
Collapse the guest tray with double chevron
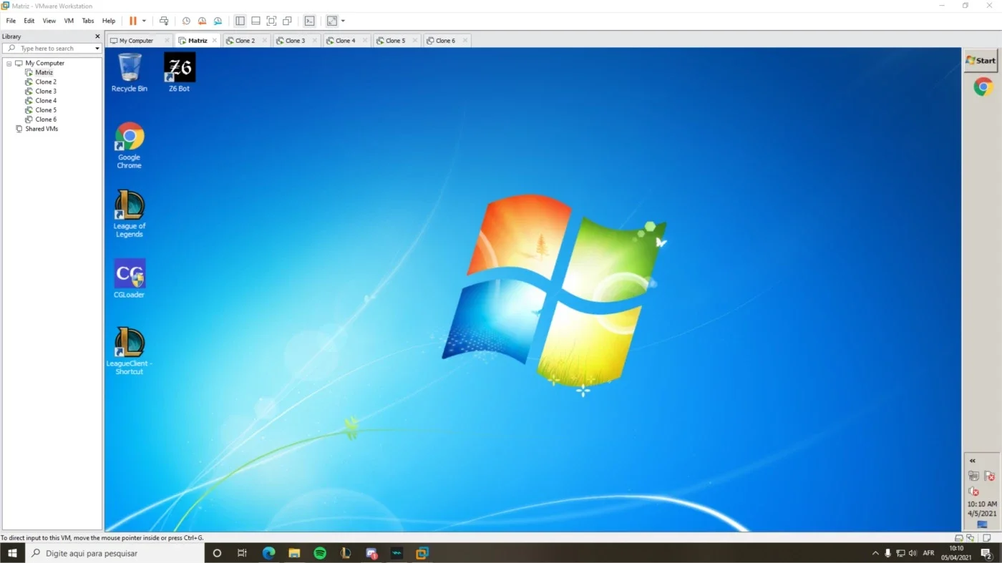[x=973, y=461]
